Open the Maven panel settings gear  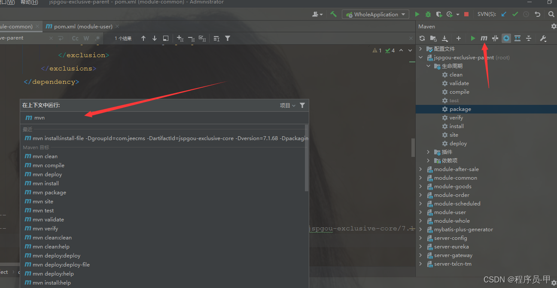(x=554, y=26)
